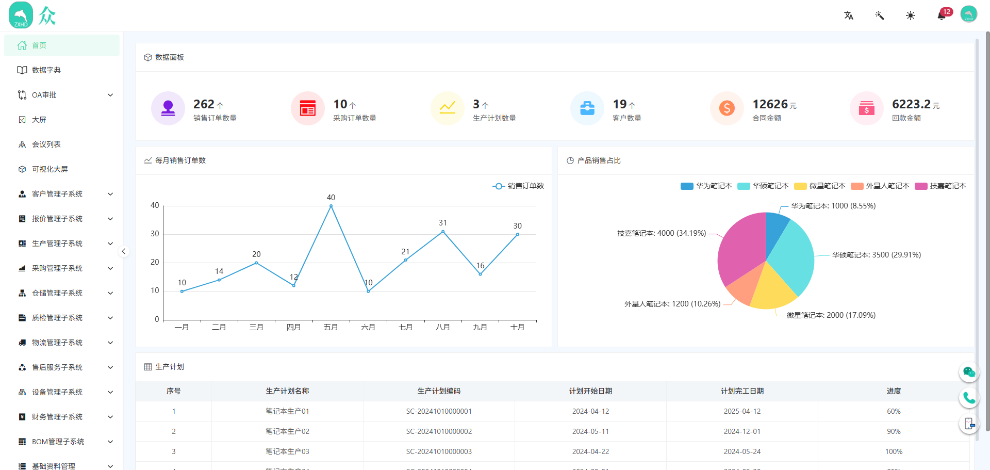Click plan code SC-20241010000002
The width and height of the screenshot is (990, 470).
click(439, 431)
